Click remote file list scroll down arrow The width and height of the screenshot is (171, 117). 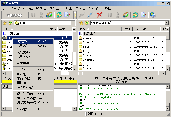[x=167, y=69]
